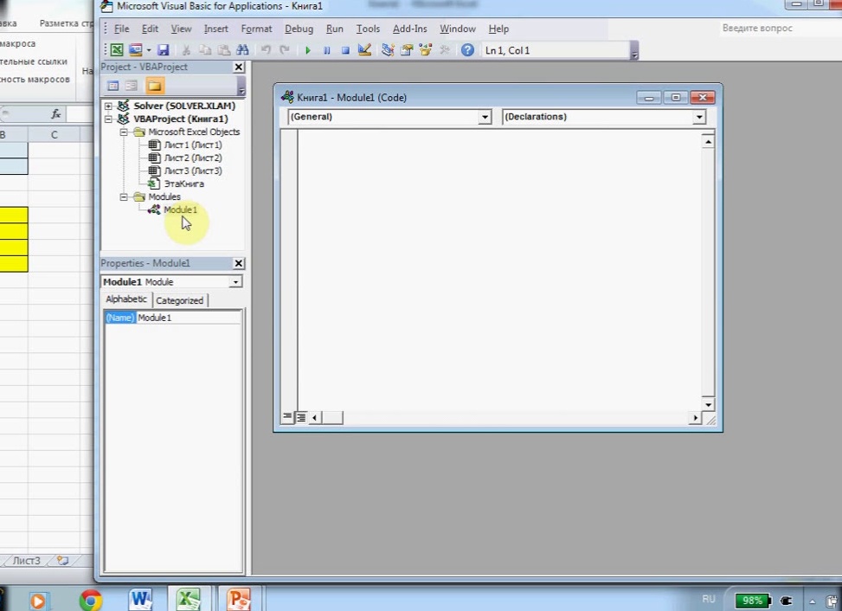Save the workbook with the floppy icon

(164, 50)
